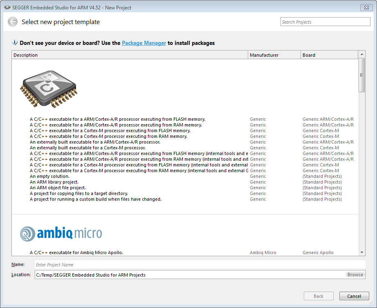Image resolution: width=377 pixels, height=308 pixels.
Task: Select 'An ARM library project' template
Action: (x=54, y=182)
